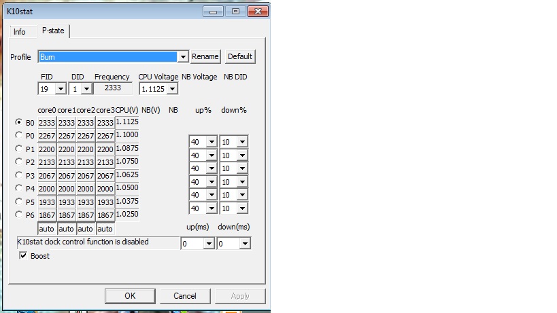
Task: Click the P2 CPU voltage value 1.0750
Action: click(x=127, y=162)
